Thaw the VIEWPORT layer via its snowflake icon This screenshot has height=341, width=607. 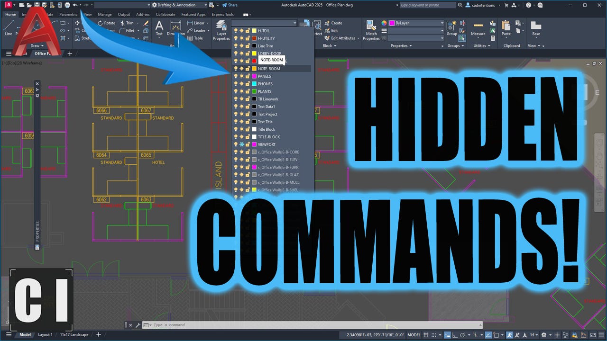coord(242,144)
